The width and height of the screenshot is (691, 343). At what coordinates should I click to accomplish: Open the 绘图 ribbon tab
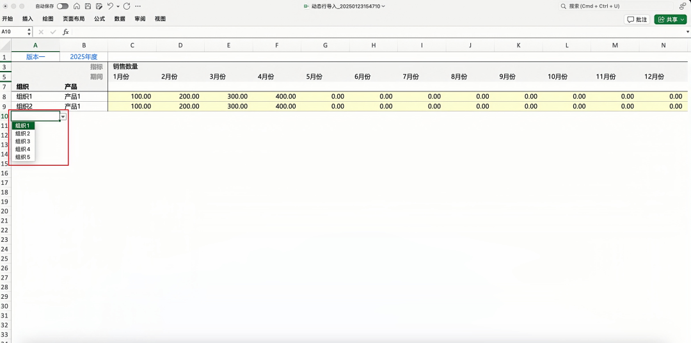tap(48, 19)
